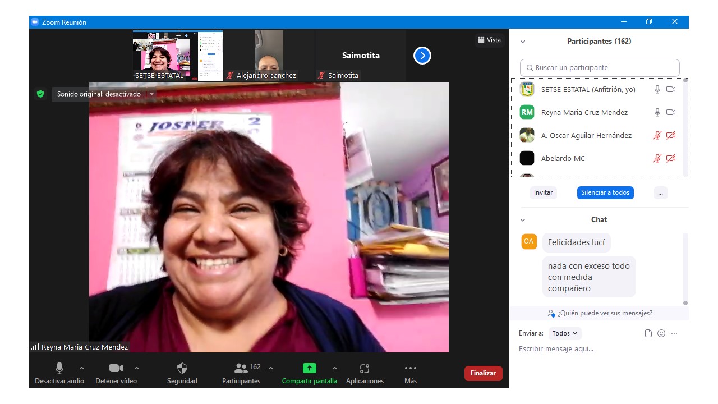Click the Silenciar a todos button
718x404 pixels.
tap(605, 192)
